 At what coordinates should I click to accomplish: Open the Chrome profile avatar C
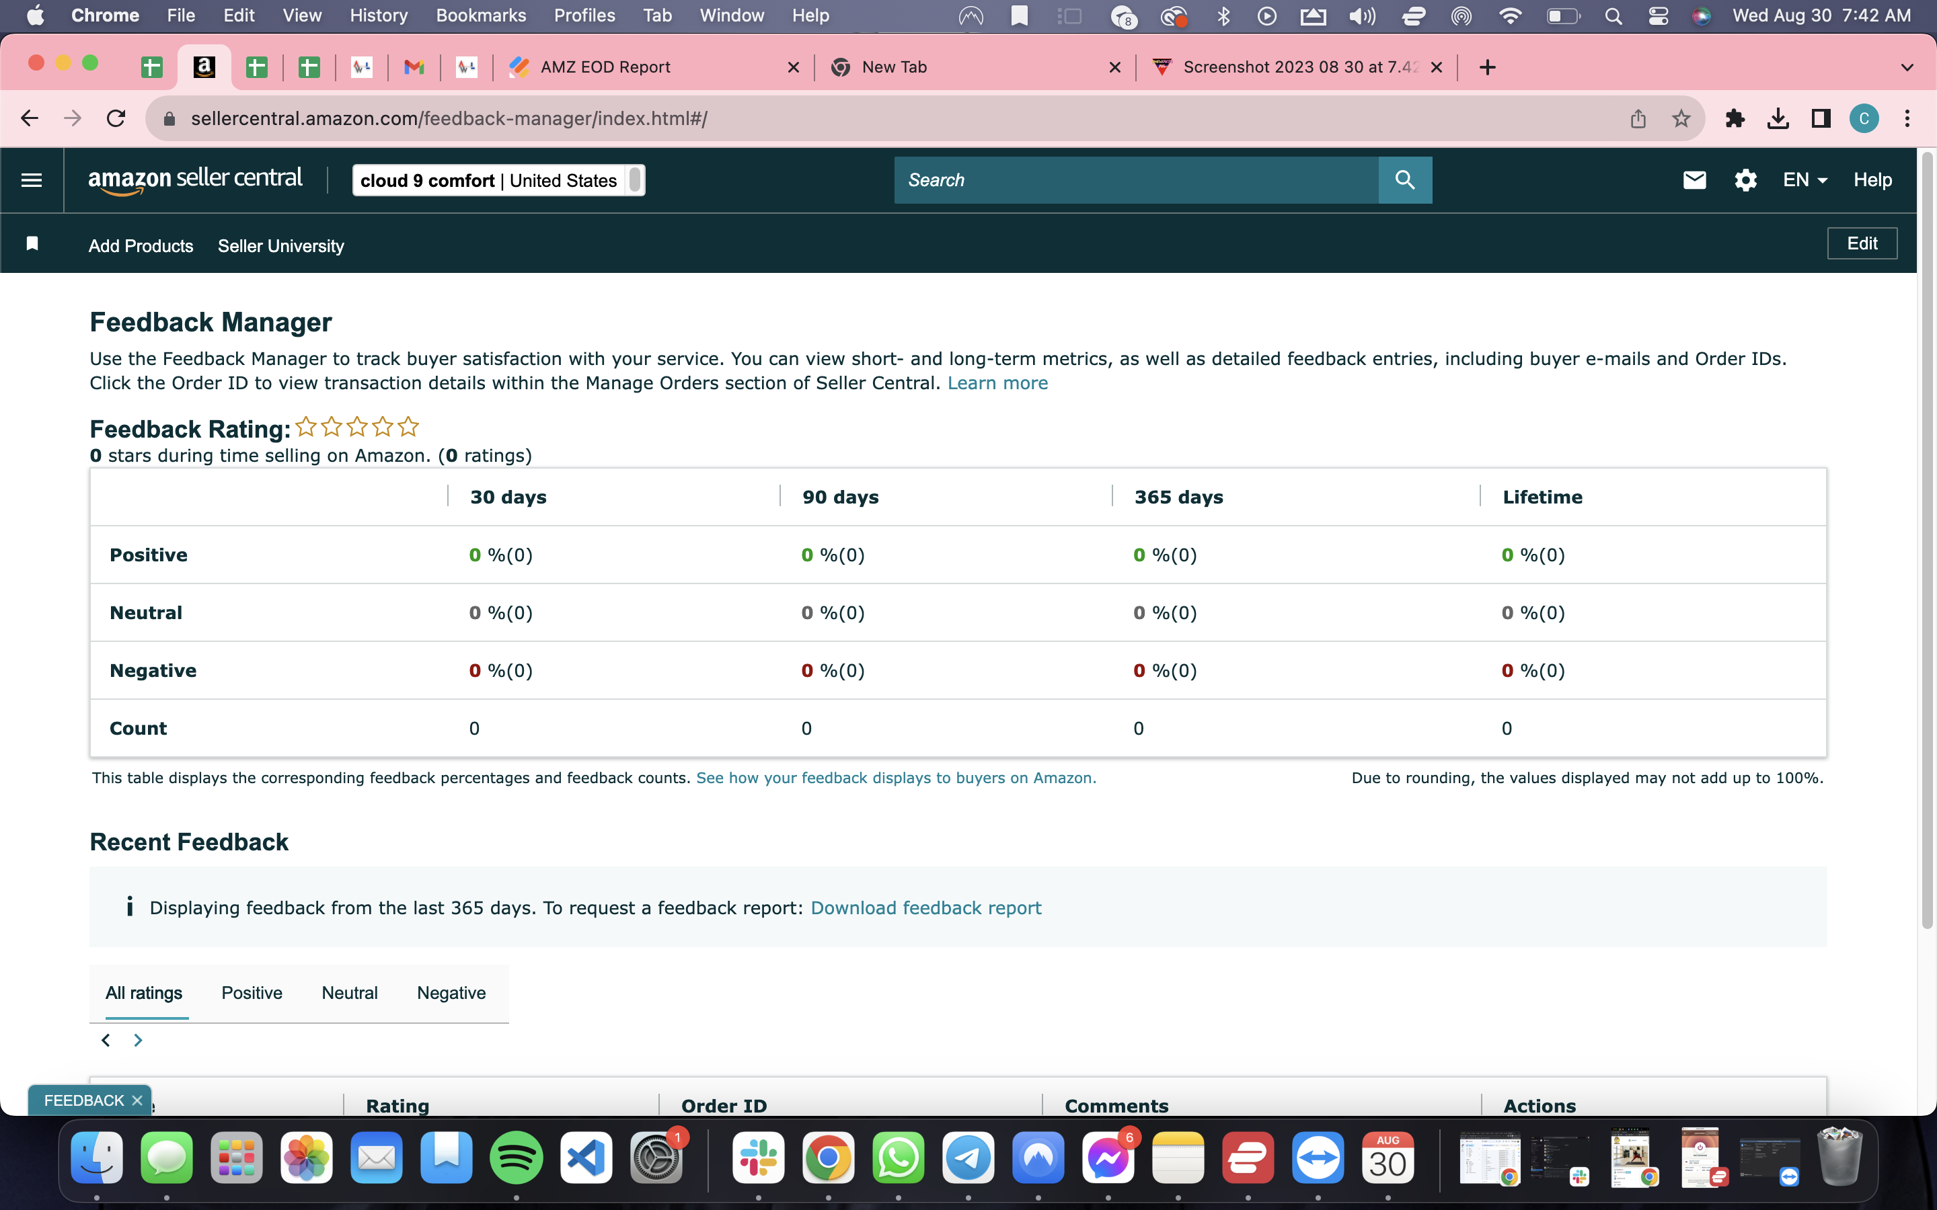coord(1864,118)
